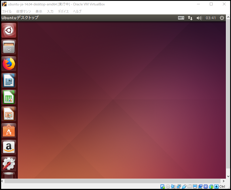Open the power session menu icon
This screenshot has height=190, width=231.
[222, 18]
